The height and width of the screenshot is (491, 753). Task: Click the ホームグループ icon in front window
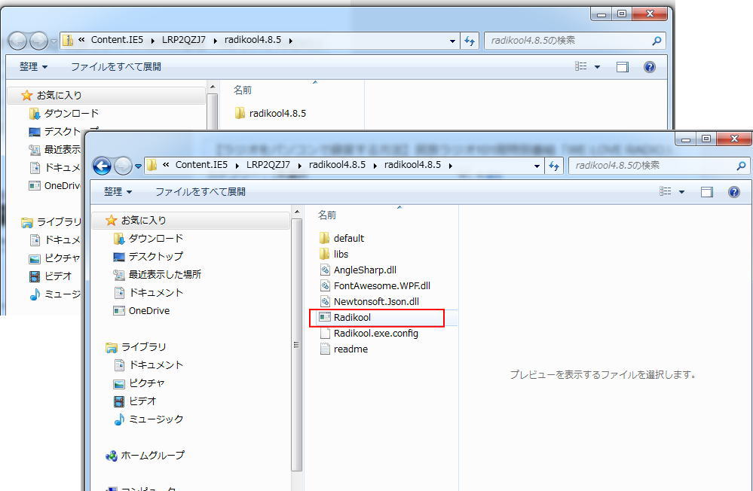pos(112,456)
